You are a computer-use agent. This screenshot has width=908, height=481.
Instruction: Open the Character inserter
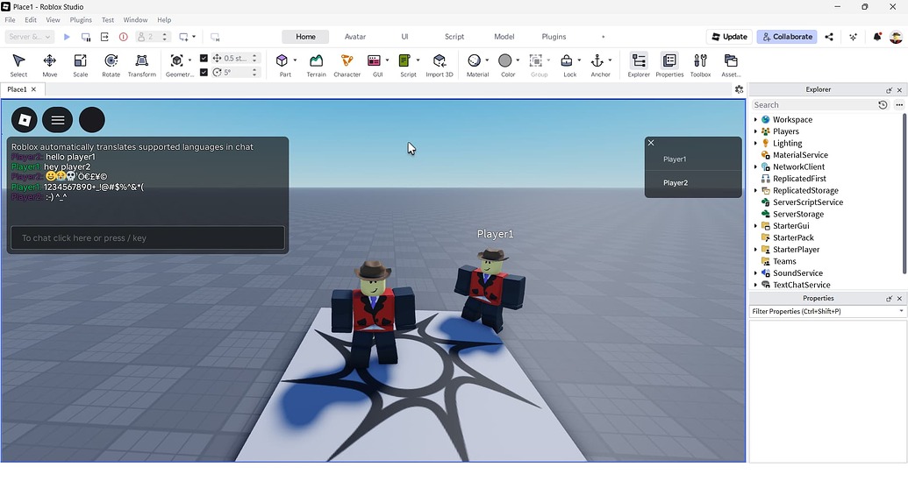pyautogui.click(x=347, y=65)
